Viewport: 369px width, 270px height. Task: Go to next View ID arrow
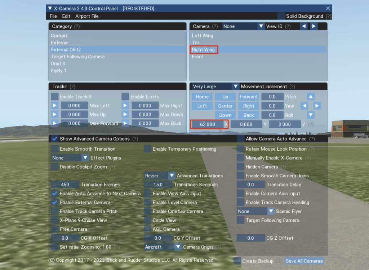(314, 26)
